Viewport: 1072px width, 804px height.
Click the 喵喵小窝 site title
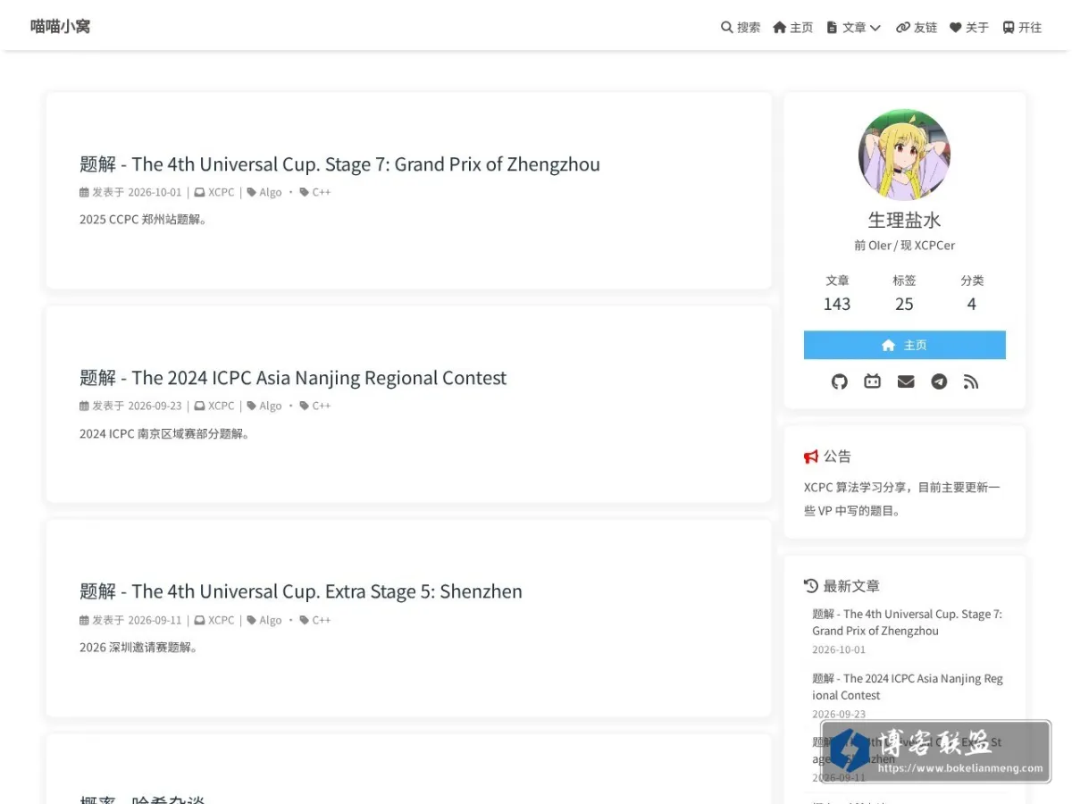pos(60,27)
